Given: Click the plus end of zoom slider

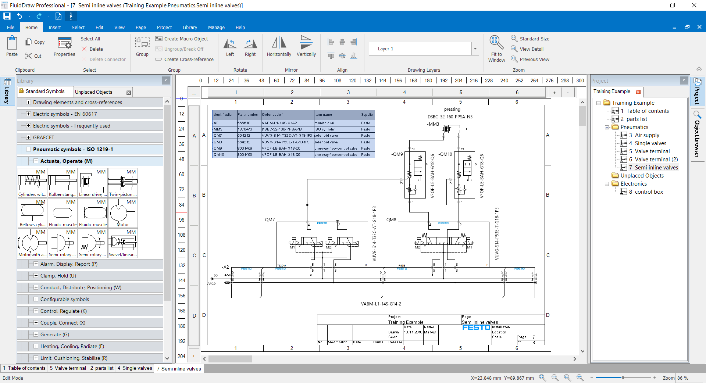Looking at the screenshot, I should pos(655,378).
